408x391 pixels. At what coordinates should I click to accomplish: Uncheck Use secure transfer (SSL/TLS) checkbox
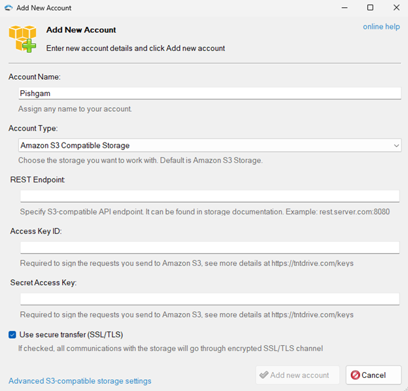coord(12,335)
